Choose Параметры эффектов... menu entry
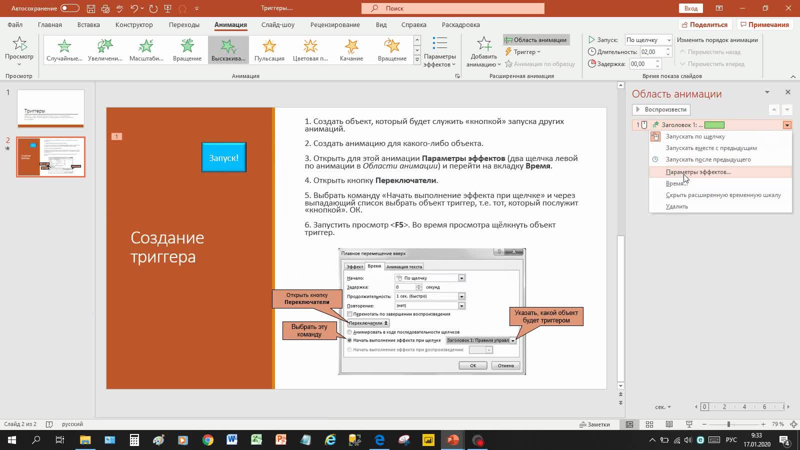 (x=720, y=172)
